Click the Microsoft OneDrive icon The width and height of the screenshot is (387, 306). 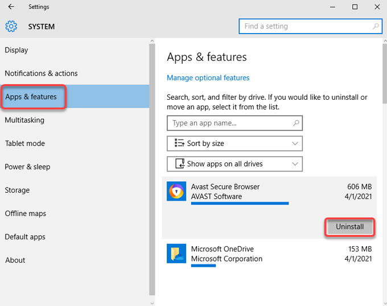[176, 254]
